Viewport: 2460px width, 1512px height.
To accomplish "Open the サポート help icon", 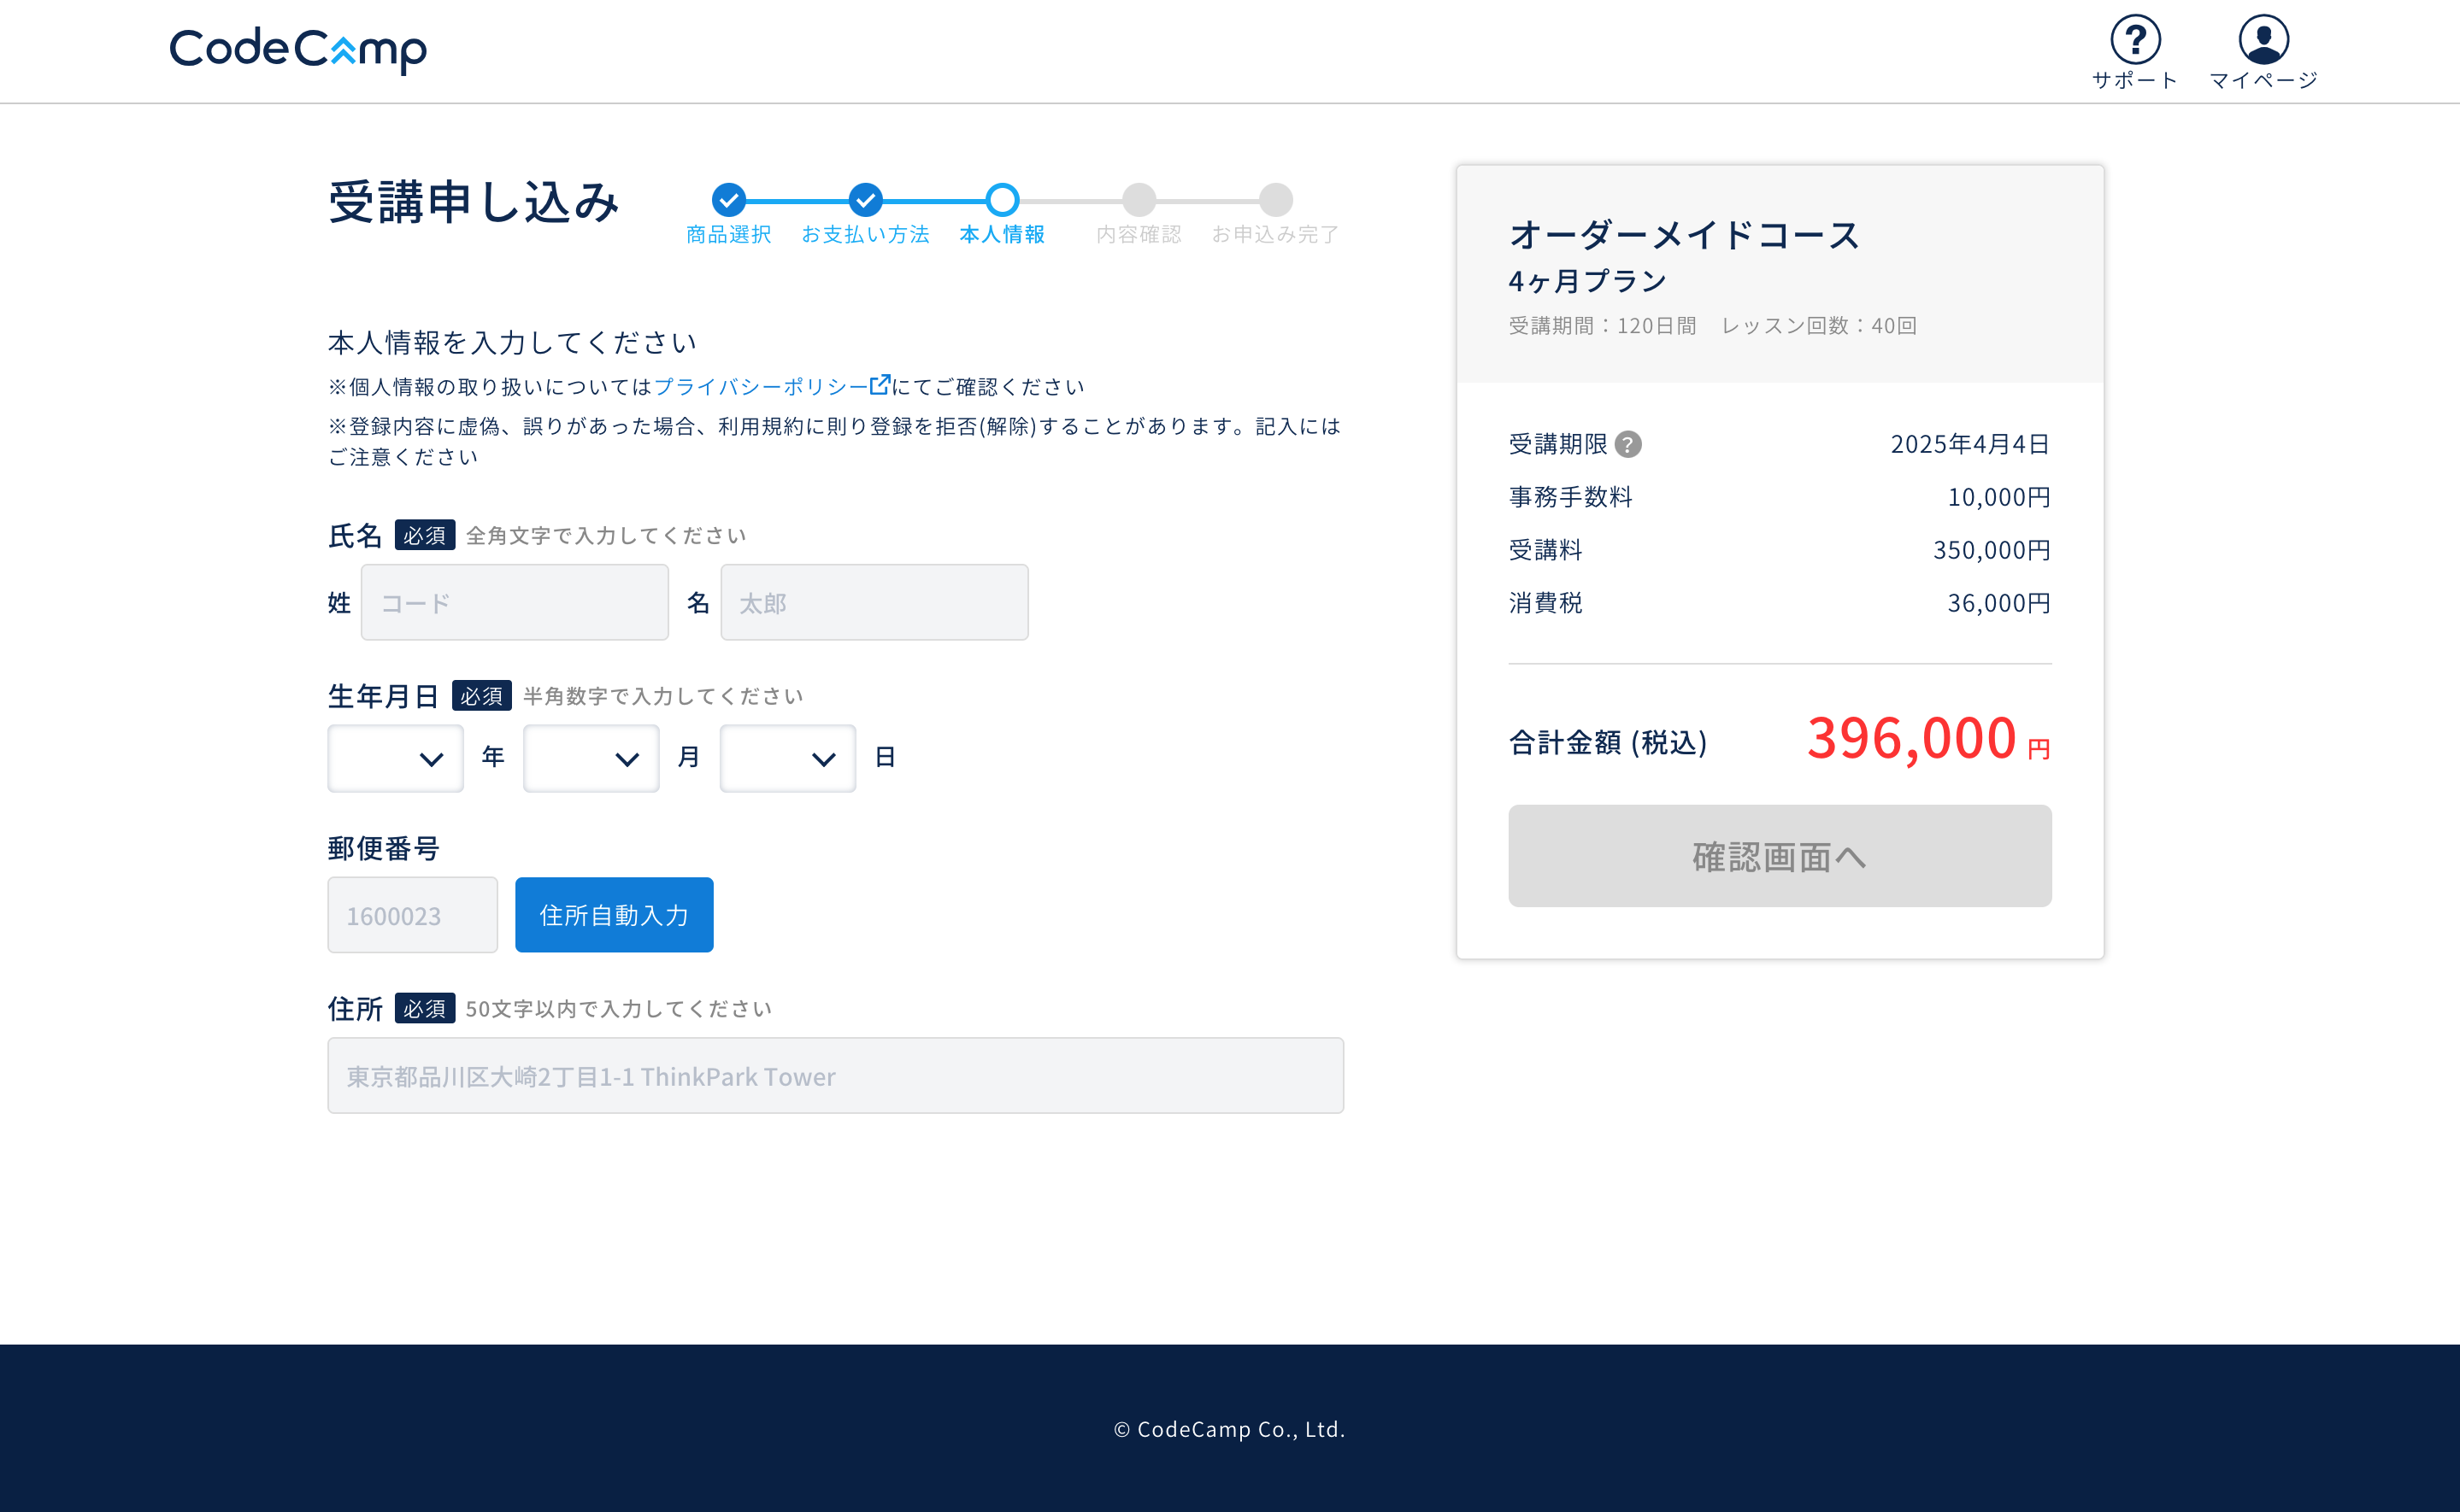I will (2135, 40).
